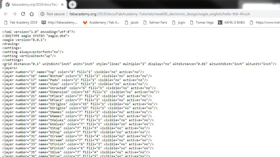Screen dimensions: 280x157
Task: Click the layer name="bPlace" line
Action: 77,100
